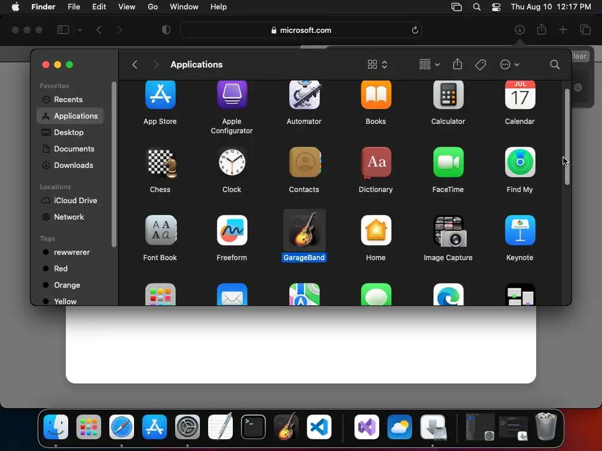The height and width of the screenshot is (451, 602).
Task: Select the Orange tag in sidebar
Action: [x=70, y=285]
